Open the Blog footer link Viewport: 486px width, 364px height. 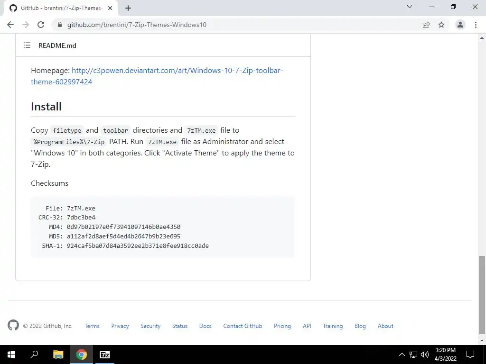(360, 326)
